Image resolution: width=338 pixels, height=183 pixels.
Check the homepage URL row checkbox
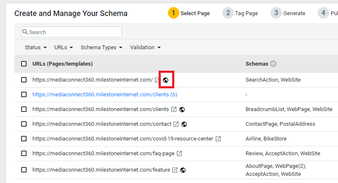[24, 80]
